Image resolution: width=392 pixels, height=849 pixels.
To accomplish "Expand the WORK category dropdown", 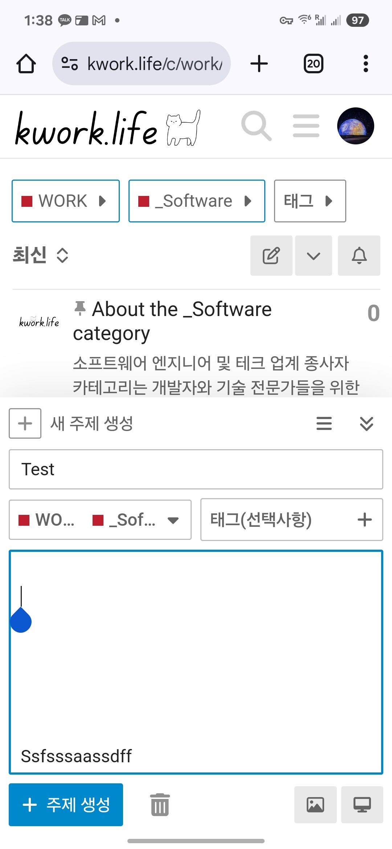I will (66, 201).
